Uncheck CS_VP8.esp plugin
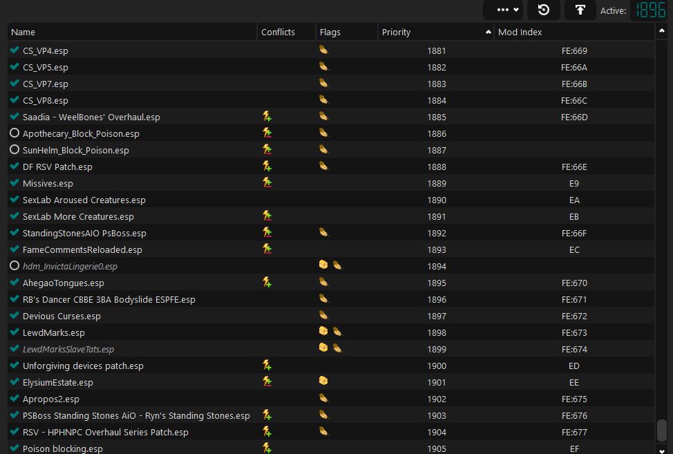673x454 pixels. pos(14,100)
